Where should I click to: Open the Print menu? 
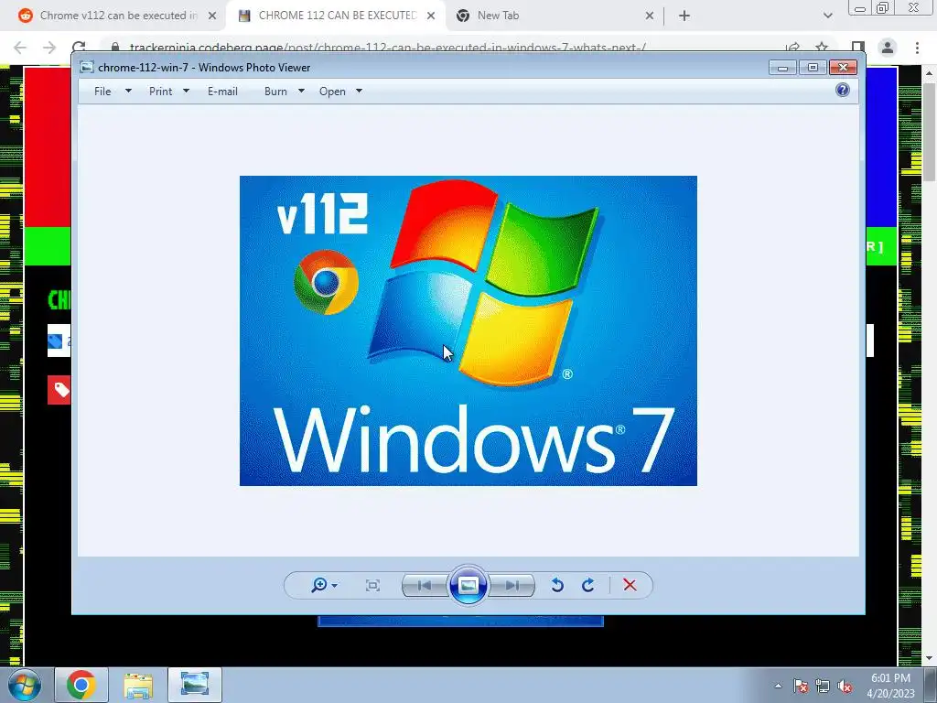coord(160,92)
